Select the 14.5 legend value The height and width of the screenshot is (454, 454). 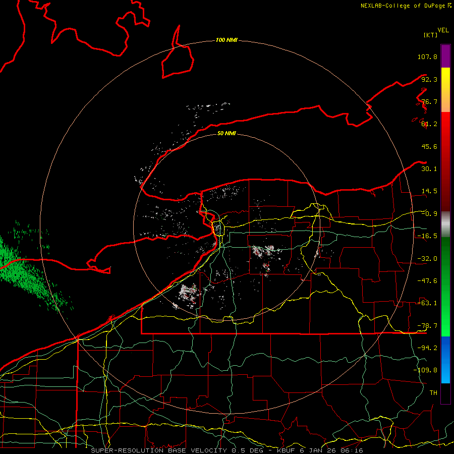pyautogui.click(x=429, y=191)
